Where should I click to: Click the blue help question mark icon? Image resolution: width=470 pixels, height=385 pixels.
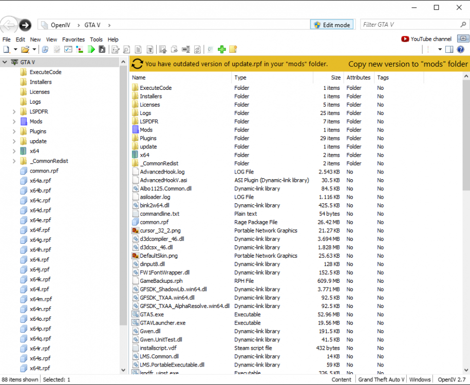click(x=461, y=49)
